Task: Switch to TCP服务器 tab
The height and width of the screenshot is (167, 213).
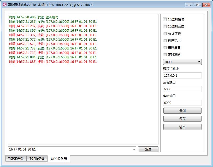Action: 37,158
